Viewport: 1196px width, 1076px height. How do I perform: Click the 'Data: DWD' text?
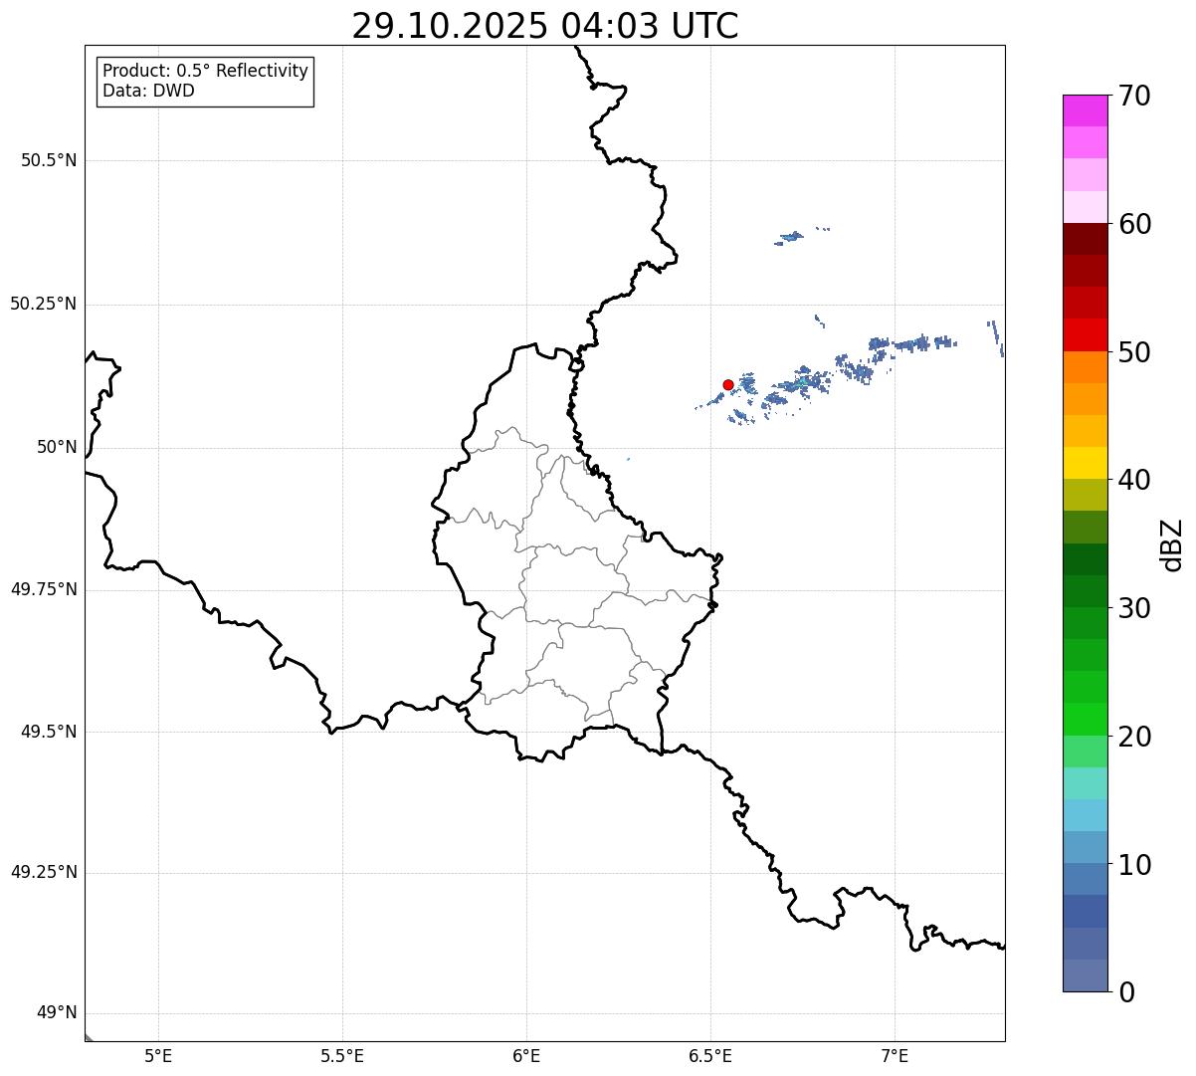[x=148, y=92]
